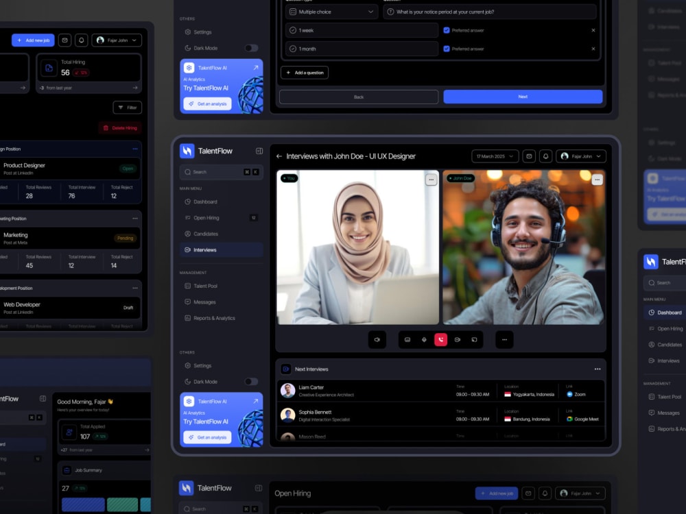Screen dimensions: 686x514
Task: Open the 17 March 2025 date dropdown
Action: pyautogui.click(x=495, y=156)
